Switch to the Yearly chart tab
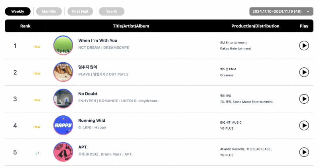The image size is (319, 168). (x=112, y=12)
